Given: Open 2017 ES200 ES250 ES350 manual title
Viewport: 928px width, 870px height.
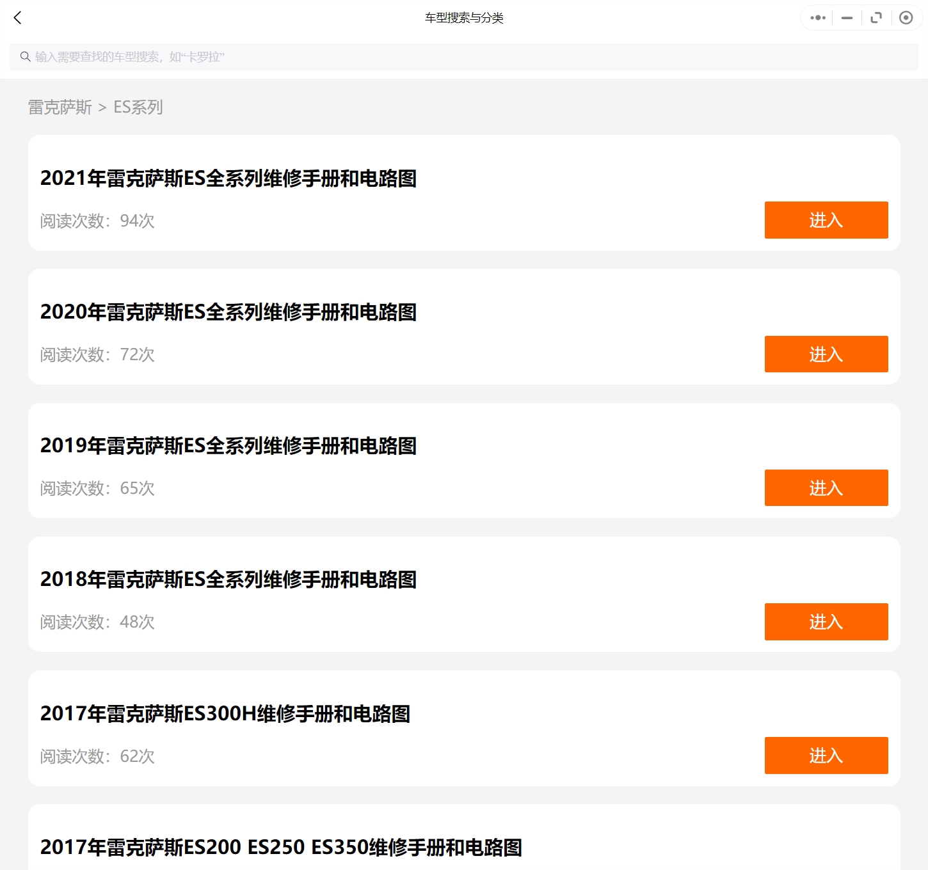Looking at the screenshot, I should point(281,848).
